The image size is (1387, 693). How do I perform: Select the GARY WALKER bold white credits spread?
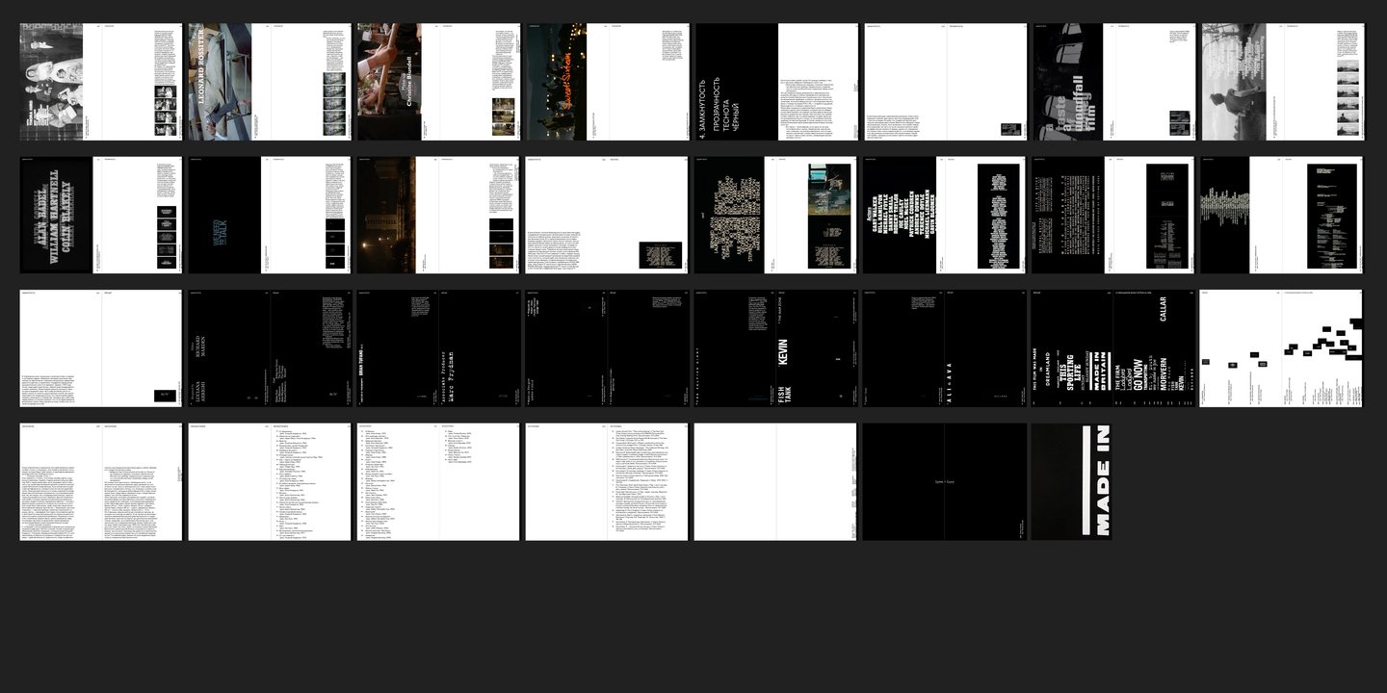(x=944, y=215)
